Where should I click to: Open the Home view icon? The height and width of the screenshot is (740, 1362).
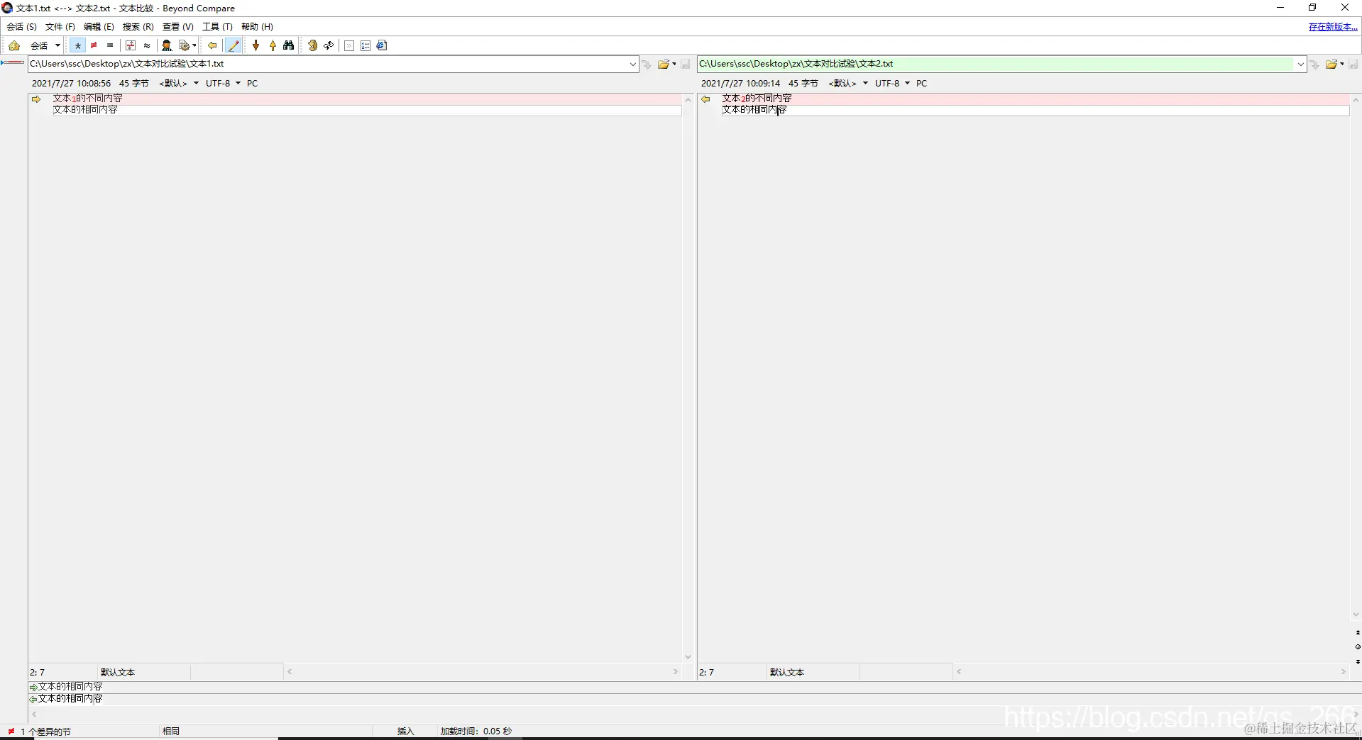click(x=13, y=45)
